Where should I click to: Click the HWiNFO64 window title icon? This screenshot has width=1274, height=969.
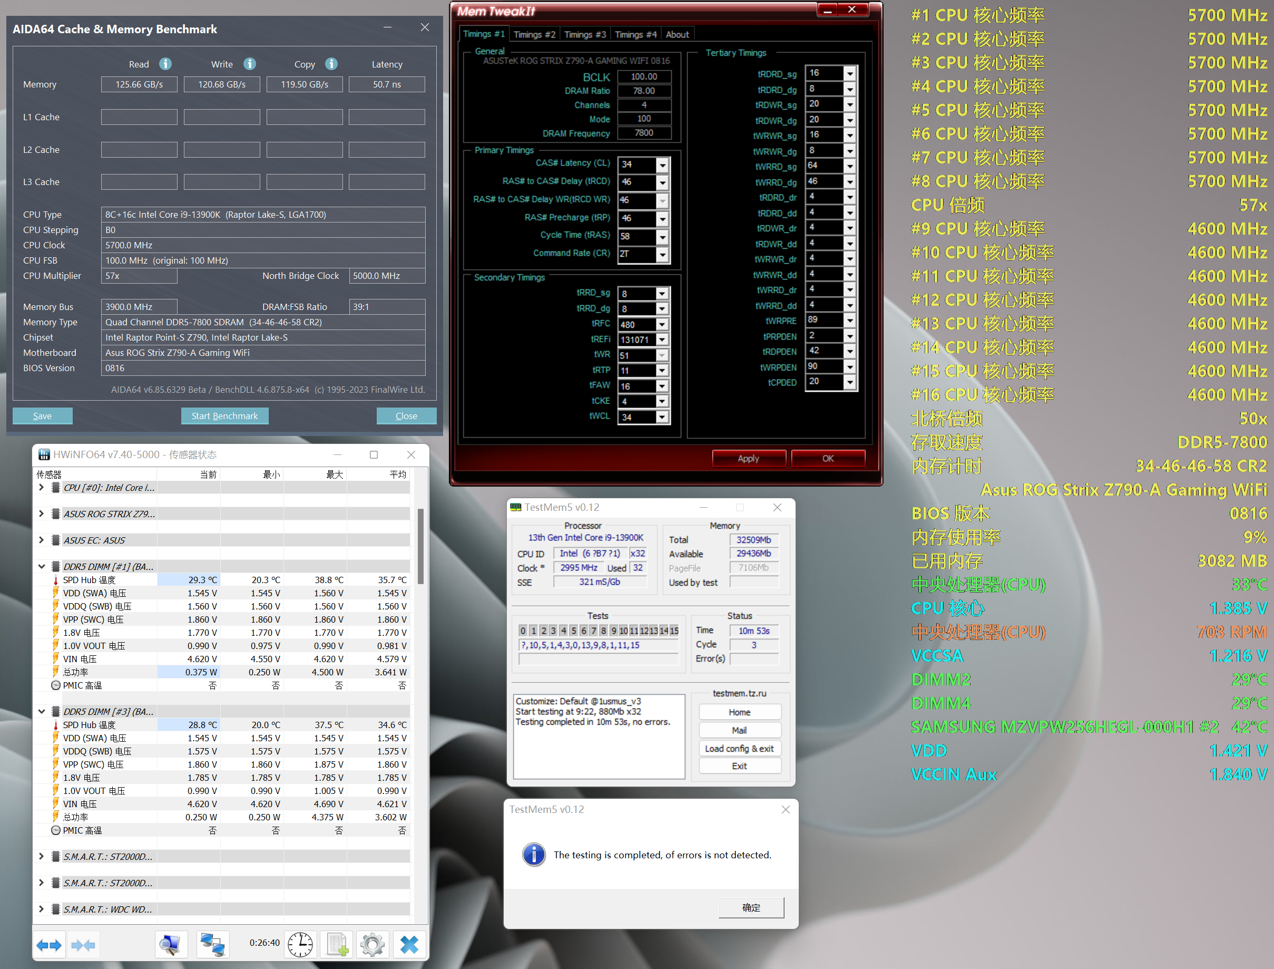44,454
